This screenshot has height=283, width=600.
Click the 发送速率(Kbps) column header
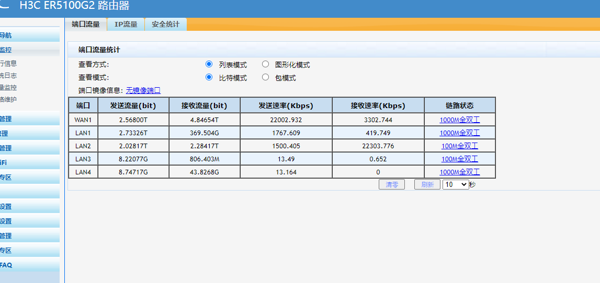(286, 105)
